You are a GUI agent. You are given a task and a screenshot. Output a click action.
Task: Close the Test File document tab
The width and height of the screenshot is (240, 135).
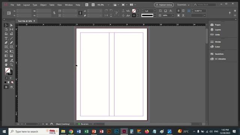[x=34, y=21]
